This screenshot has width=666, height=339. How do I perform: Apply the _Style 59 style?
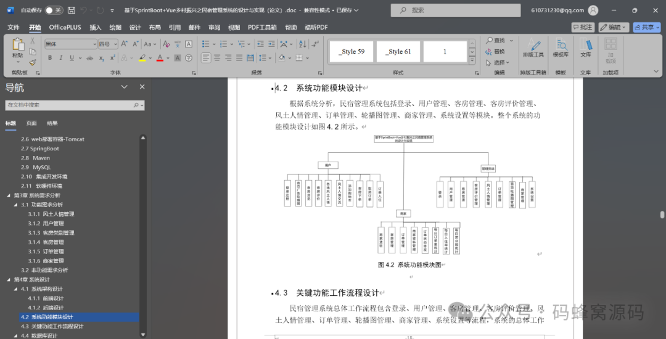point(351,52)
